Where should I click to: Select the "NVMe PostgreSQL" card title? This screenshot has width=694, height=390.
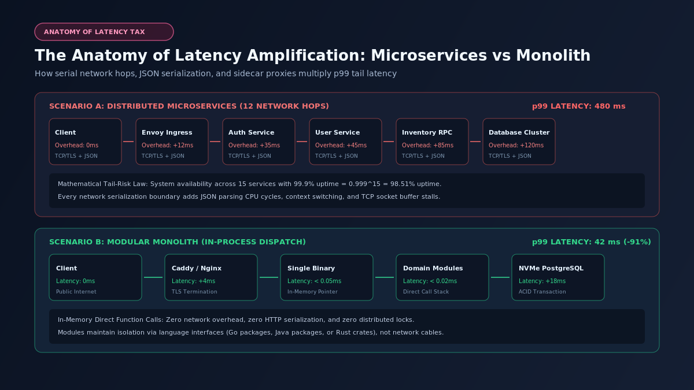tap(551, 269)
